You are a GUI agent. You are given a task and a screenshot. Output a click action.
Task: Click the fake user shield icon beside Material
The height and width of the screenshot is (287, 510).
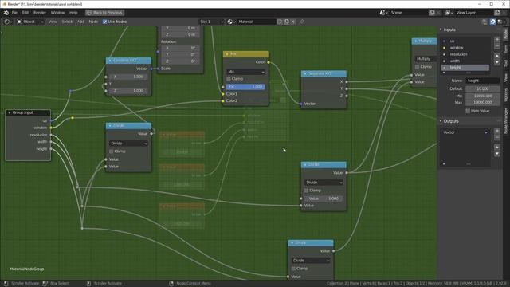(x=280, y=22)
